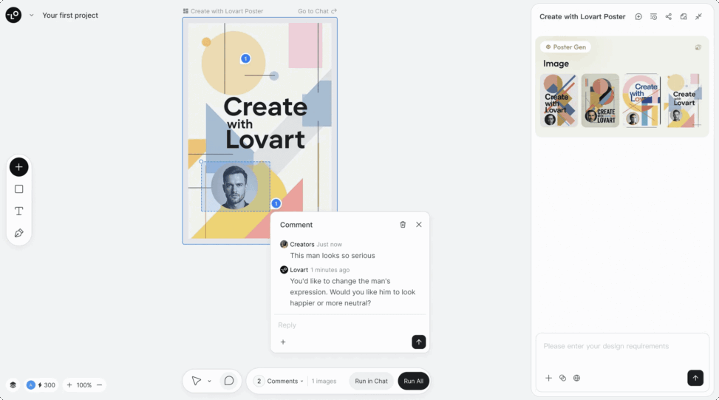The height and width of the screenshot is (400, 719).
Task: Expand the cursor tool dropdown arrow
Action: coord(209,382)
